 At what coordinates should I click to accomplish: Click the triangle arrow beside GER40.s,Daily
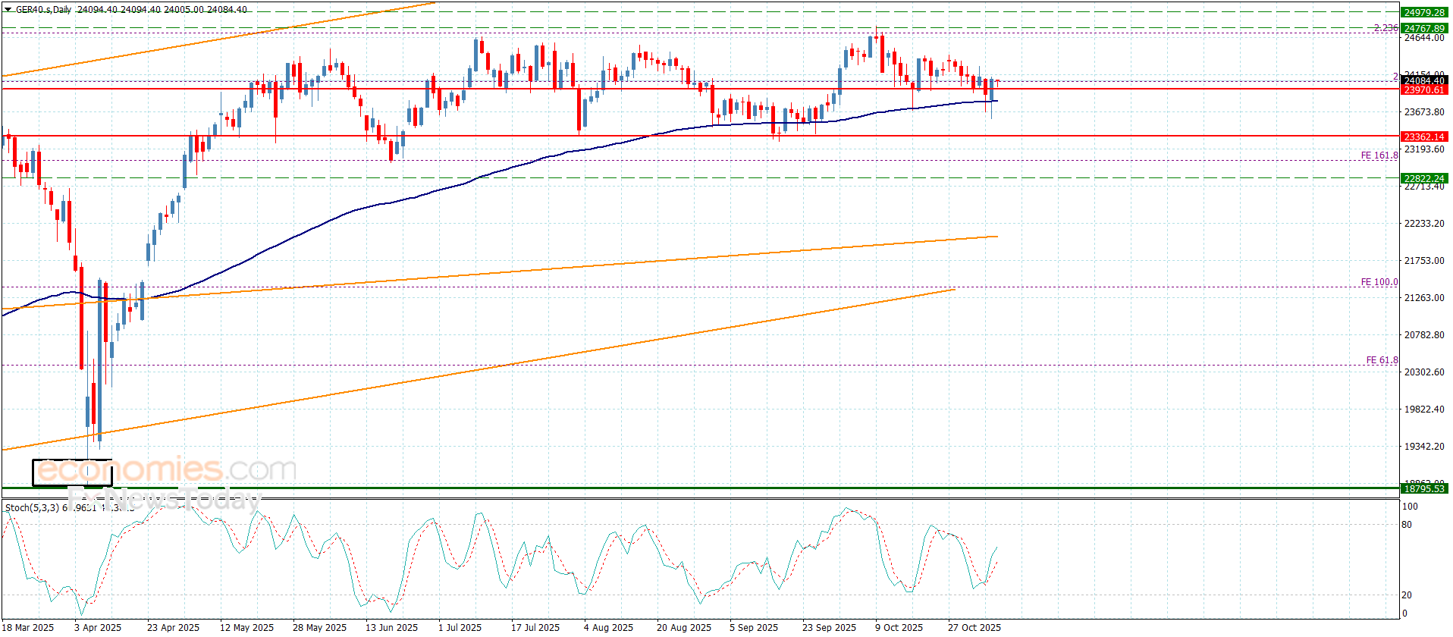(8, 10)
